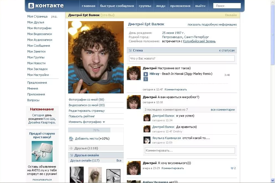Open приложения in the top menu

[x=180, y=6]
